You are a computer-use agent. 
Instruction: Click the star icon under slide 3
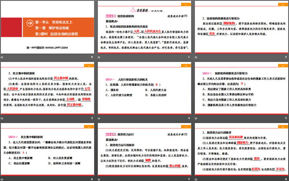(x=2, y=118)
